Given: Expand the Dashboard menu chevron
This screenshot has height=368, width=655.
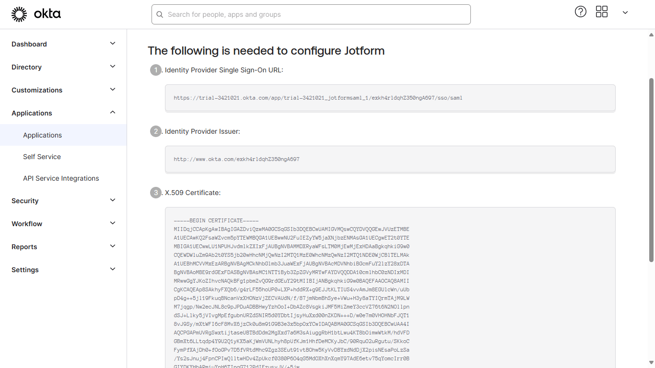Looking at the screenshot, I should pos(113,44).
